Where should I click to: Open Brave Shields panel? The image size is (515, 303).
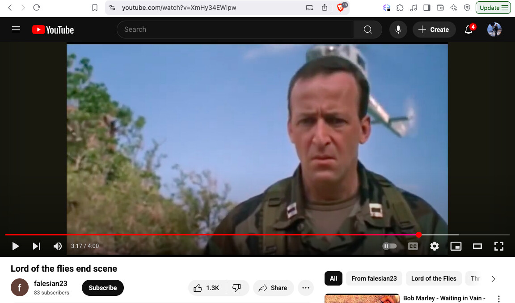point(341,8)
